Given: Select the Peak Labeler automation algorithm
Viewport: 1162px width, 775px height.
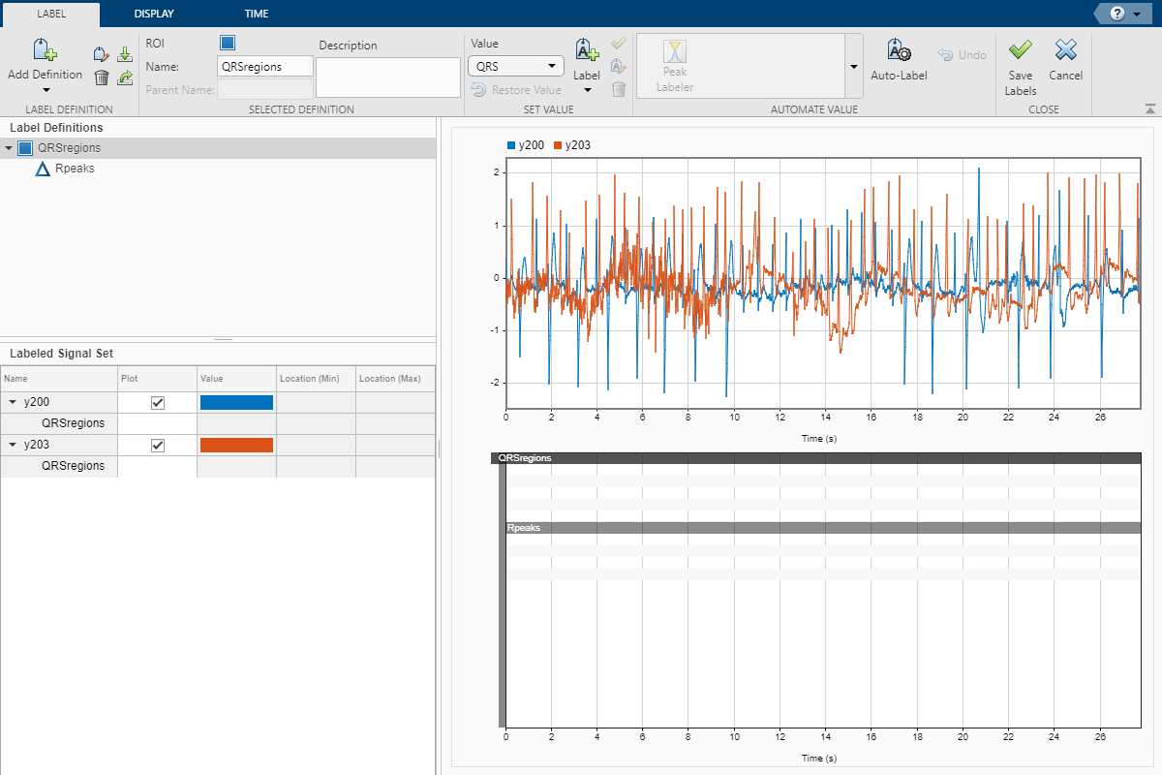Looking at the screenshot, I should (x=675, y=67).
